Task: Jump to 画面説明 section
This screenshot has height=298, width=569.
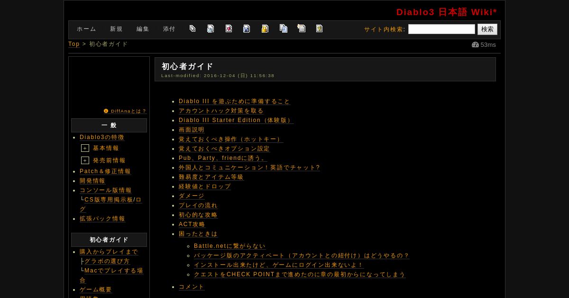Action: [192, 130]
